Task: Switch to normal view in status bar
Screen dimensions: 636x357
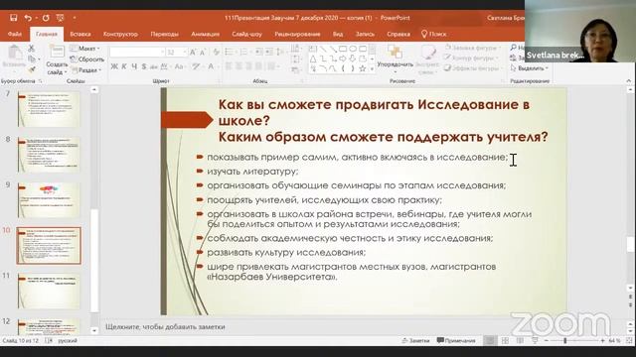Action: 490,341
